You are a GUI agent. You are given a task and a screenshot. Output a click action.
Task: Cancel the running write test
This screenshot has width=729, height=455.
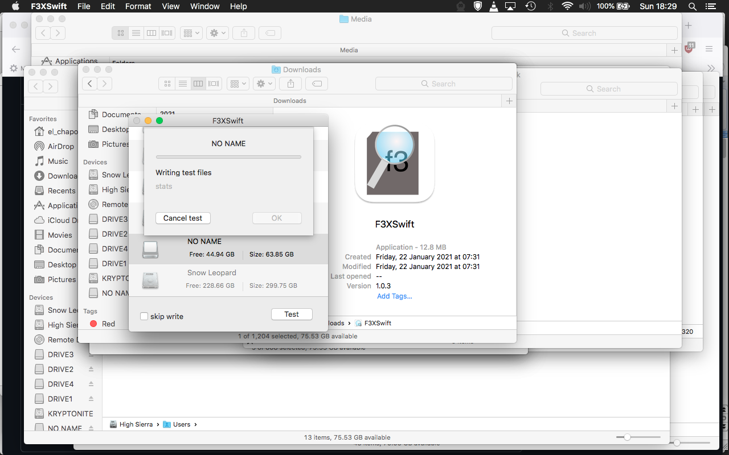183,218
